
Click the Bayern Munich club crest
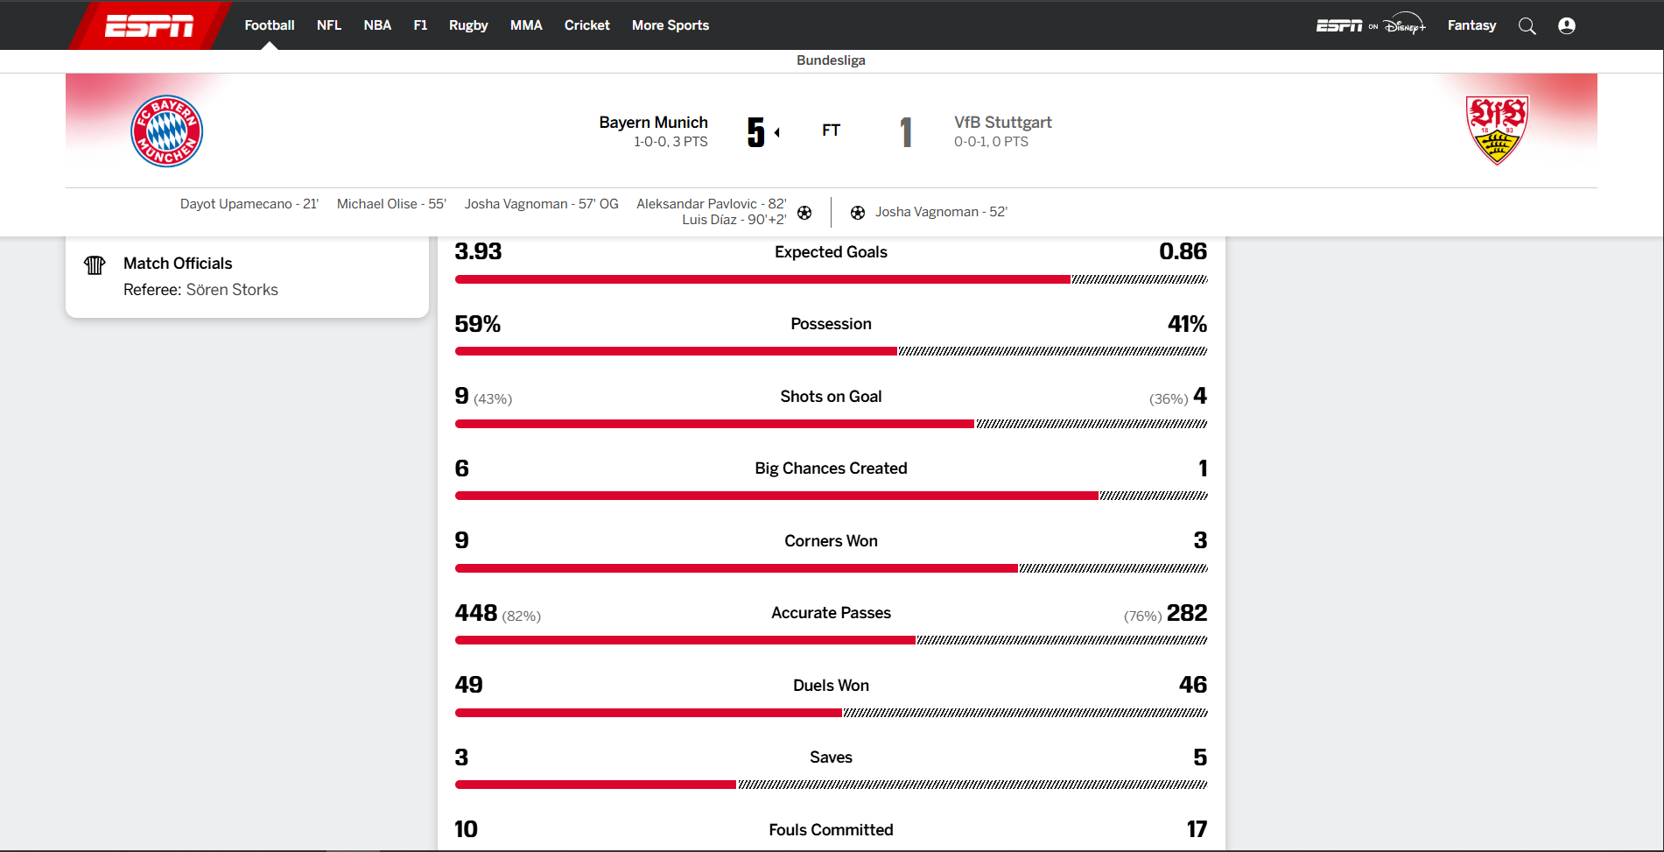coord(167,131)
